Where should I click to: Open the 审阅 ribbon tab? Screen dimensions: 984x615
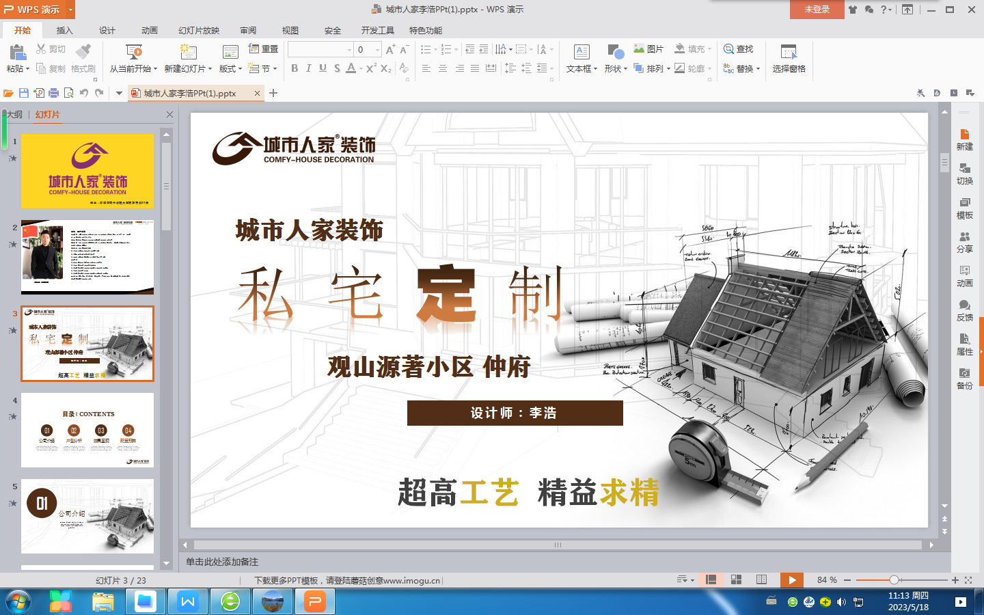(248, 31)
